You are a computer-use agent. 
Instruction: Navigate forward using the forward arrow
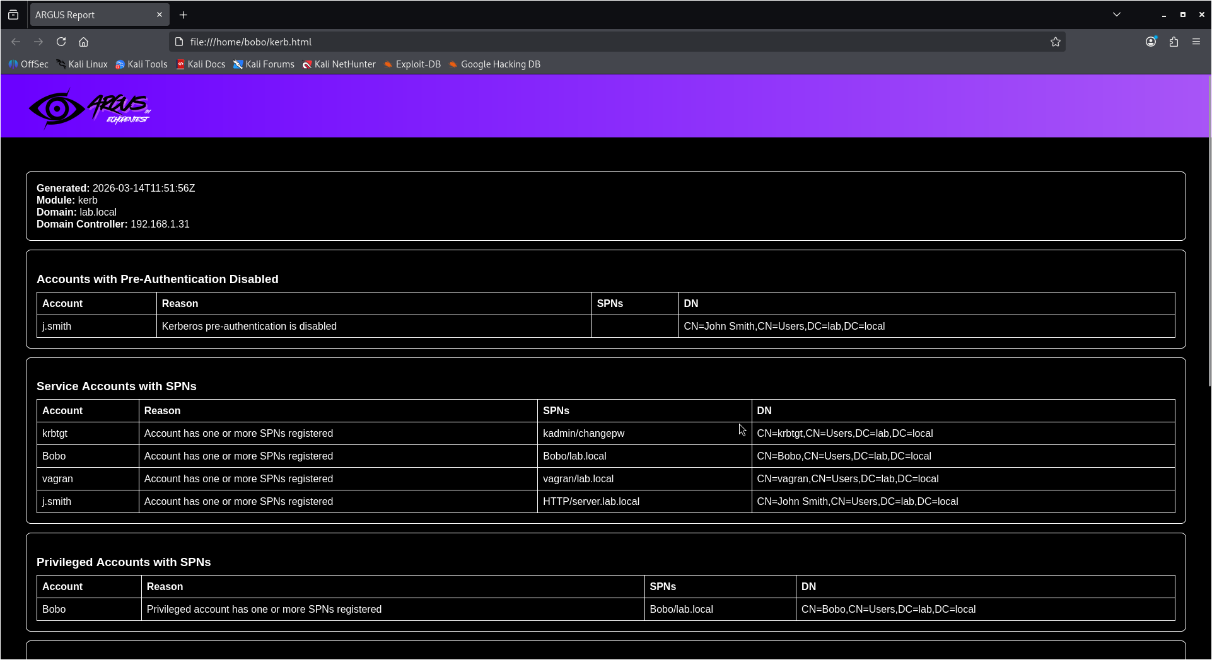pyautogui.click(x=38, y=42)
